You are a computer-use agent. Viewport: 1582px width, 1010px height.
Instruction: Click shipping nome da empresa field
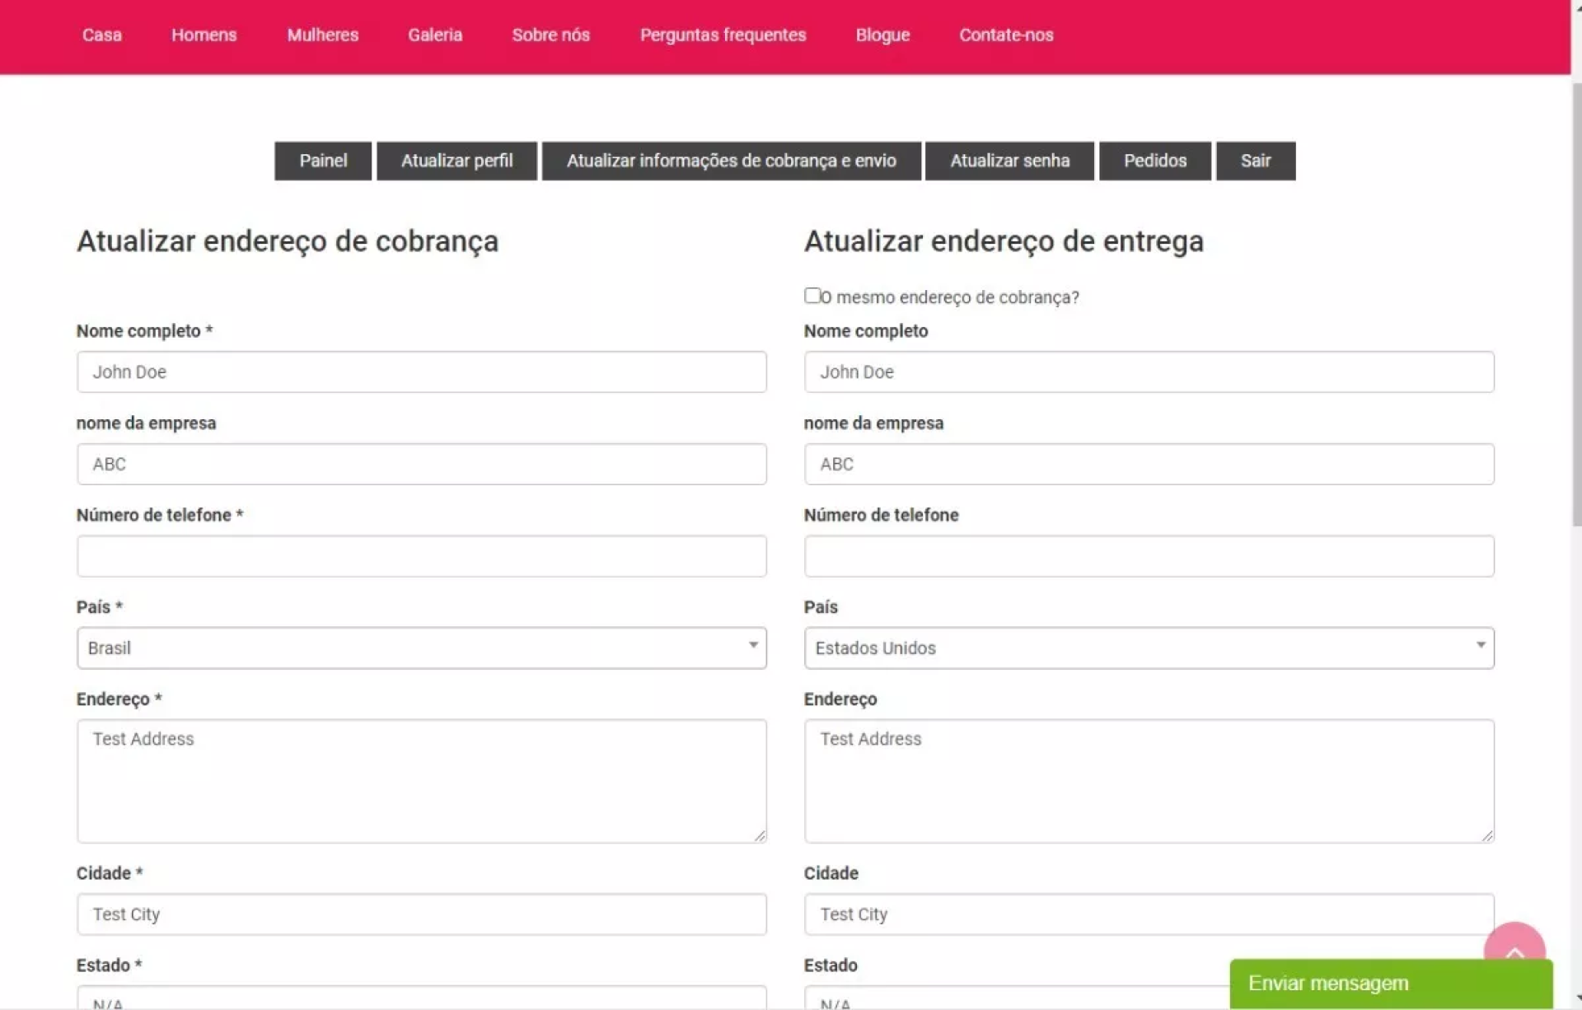pos(1148,465)
